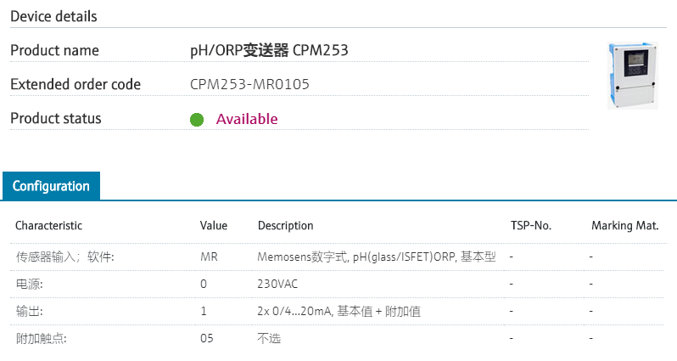
Task: Click the Available product status text
Action: click(x=247, y=119)
